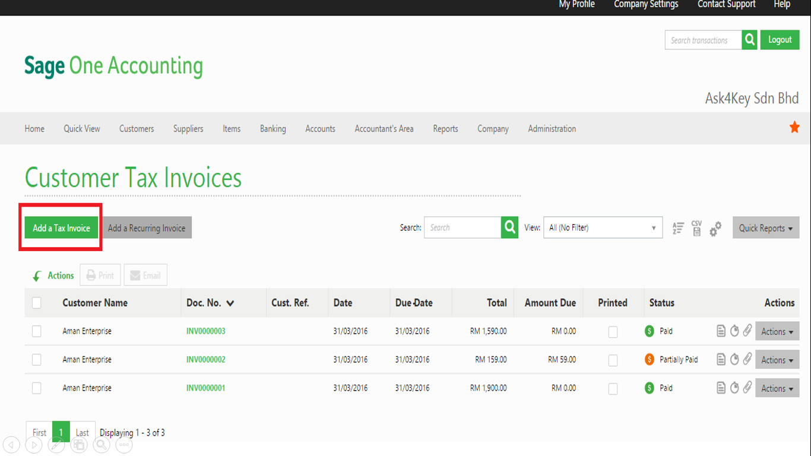Click the stopwatch icon in INV0000001 row

coord(734,388)
